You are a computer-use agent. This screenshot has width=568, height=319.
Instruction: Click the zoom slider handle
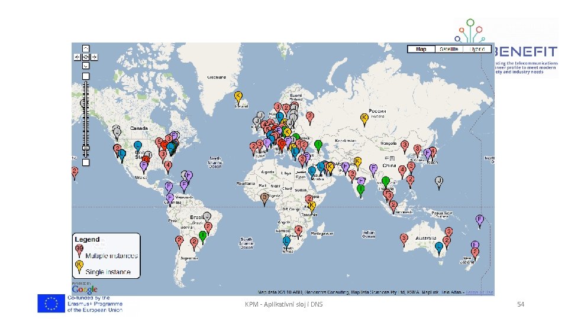click(x=85, y=148)
